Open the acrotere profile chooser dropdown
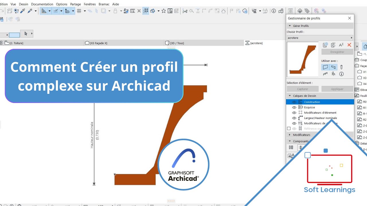The height and width of the screenshot is (206, 367). tap(320, 38)
